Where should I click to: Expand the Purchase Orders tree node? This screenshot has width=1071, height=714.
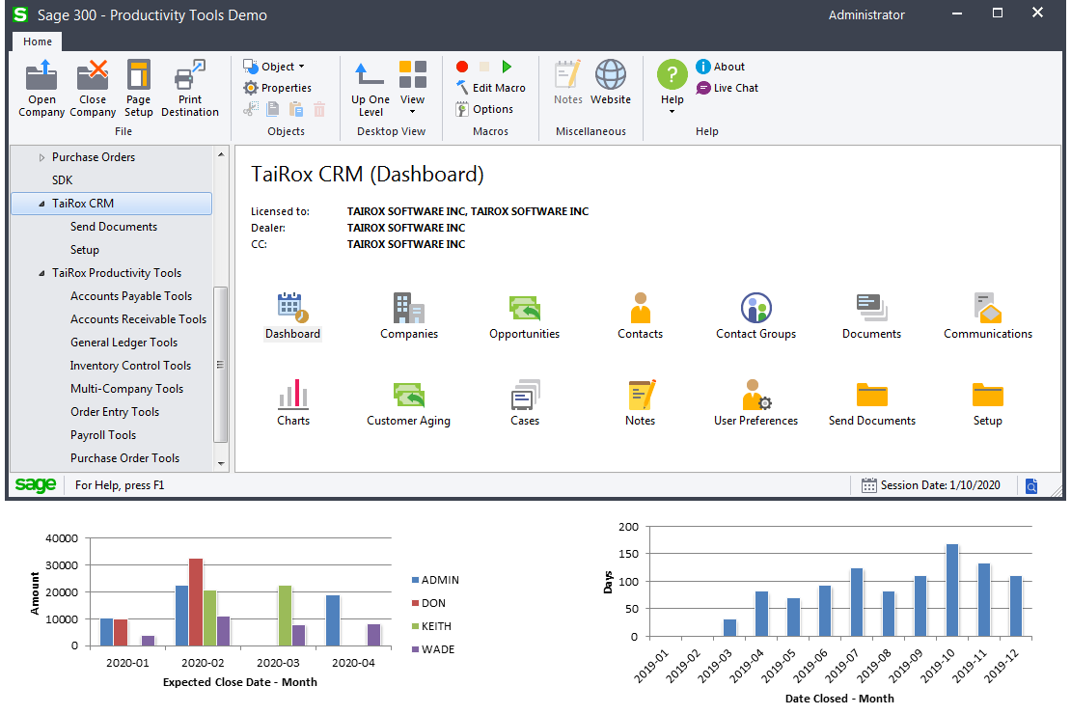[x=41, y=157]
